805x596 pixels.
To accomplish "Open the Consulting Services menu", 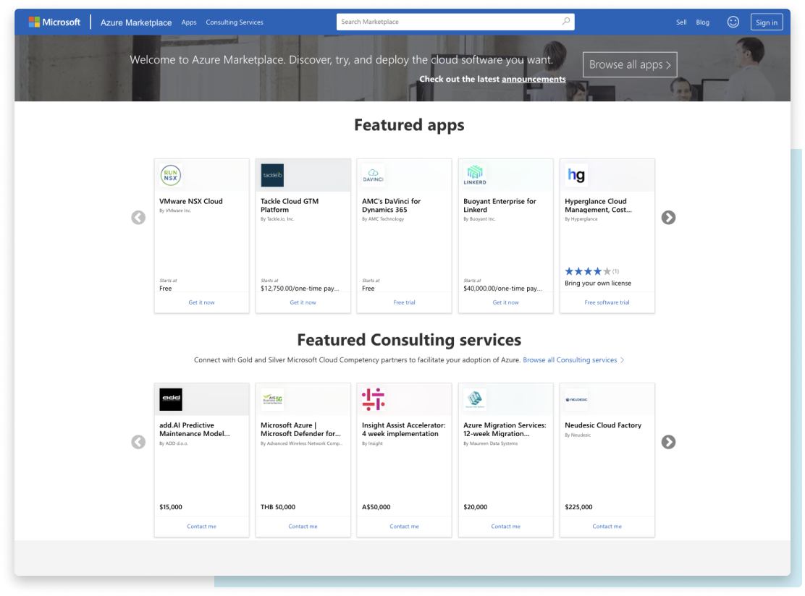I will coord(235,22).
